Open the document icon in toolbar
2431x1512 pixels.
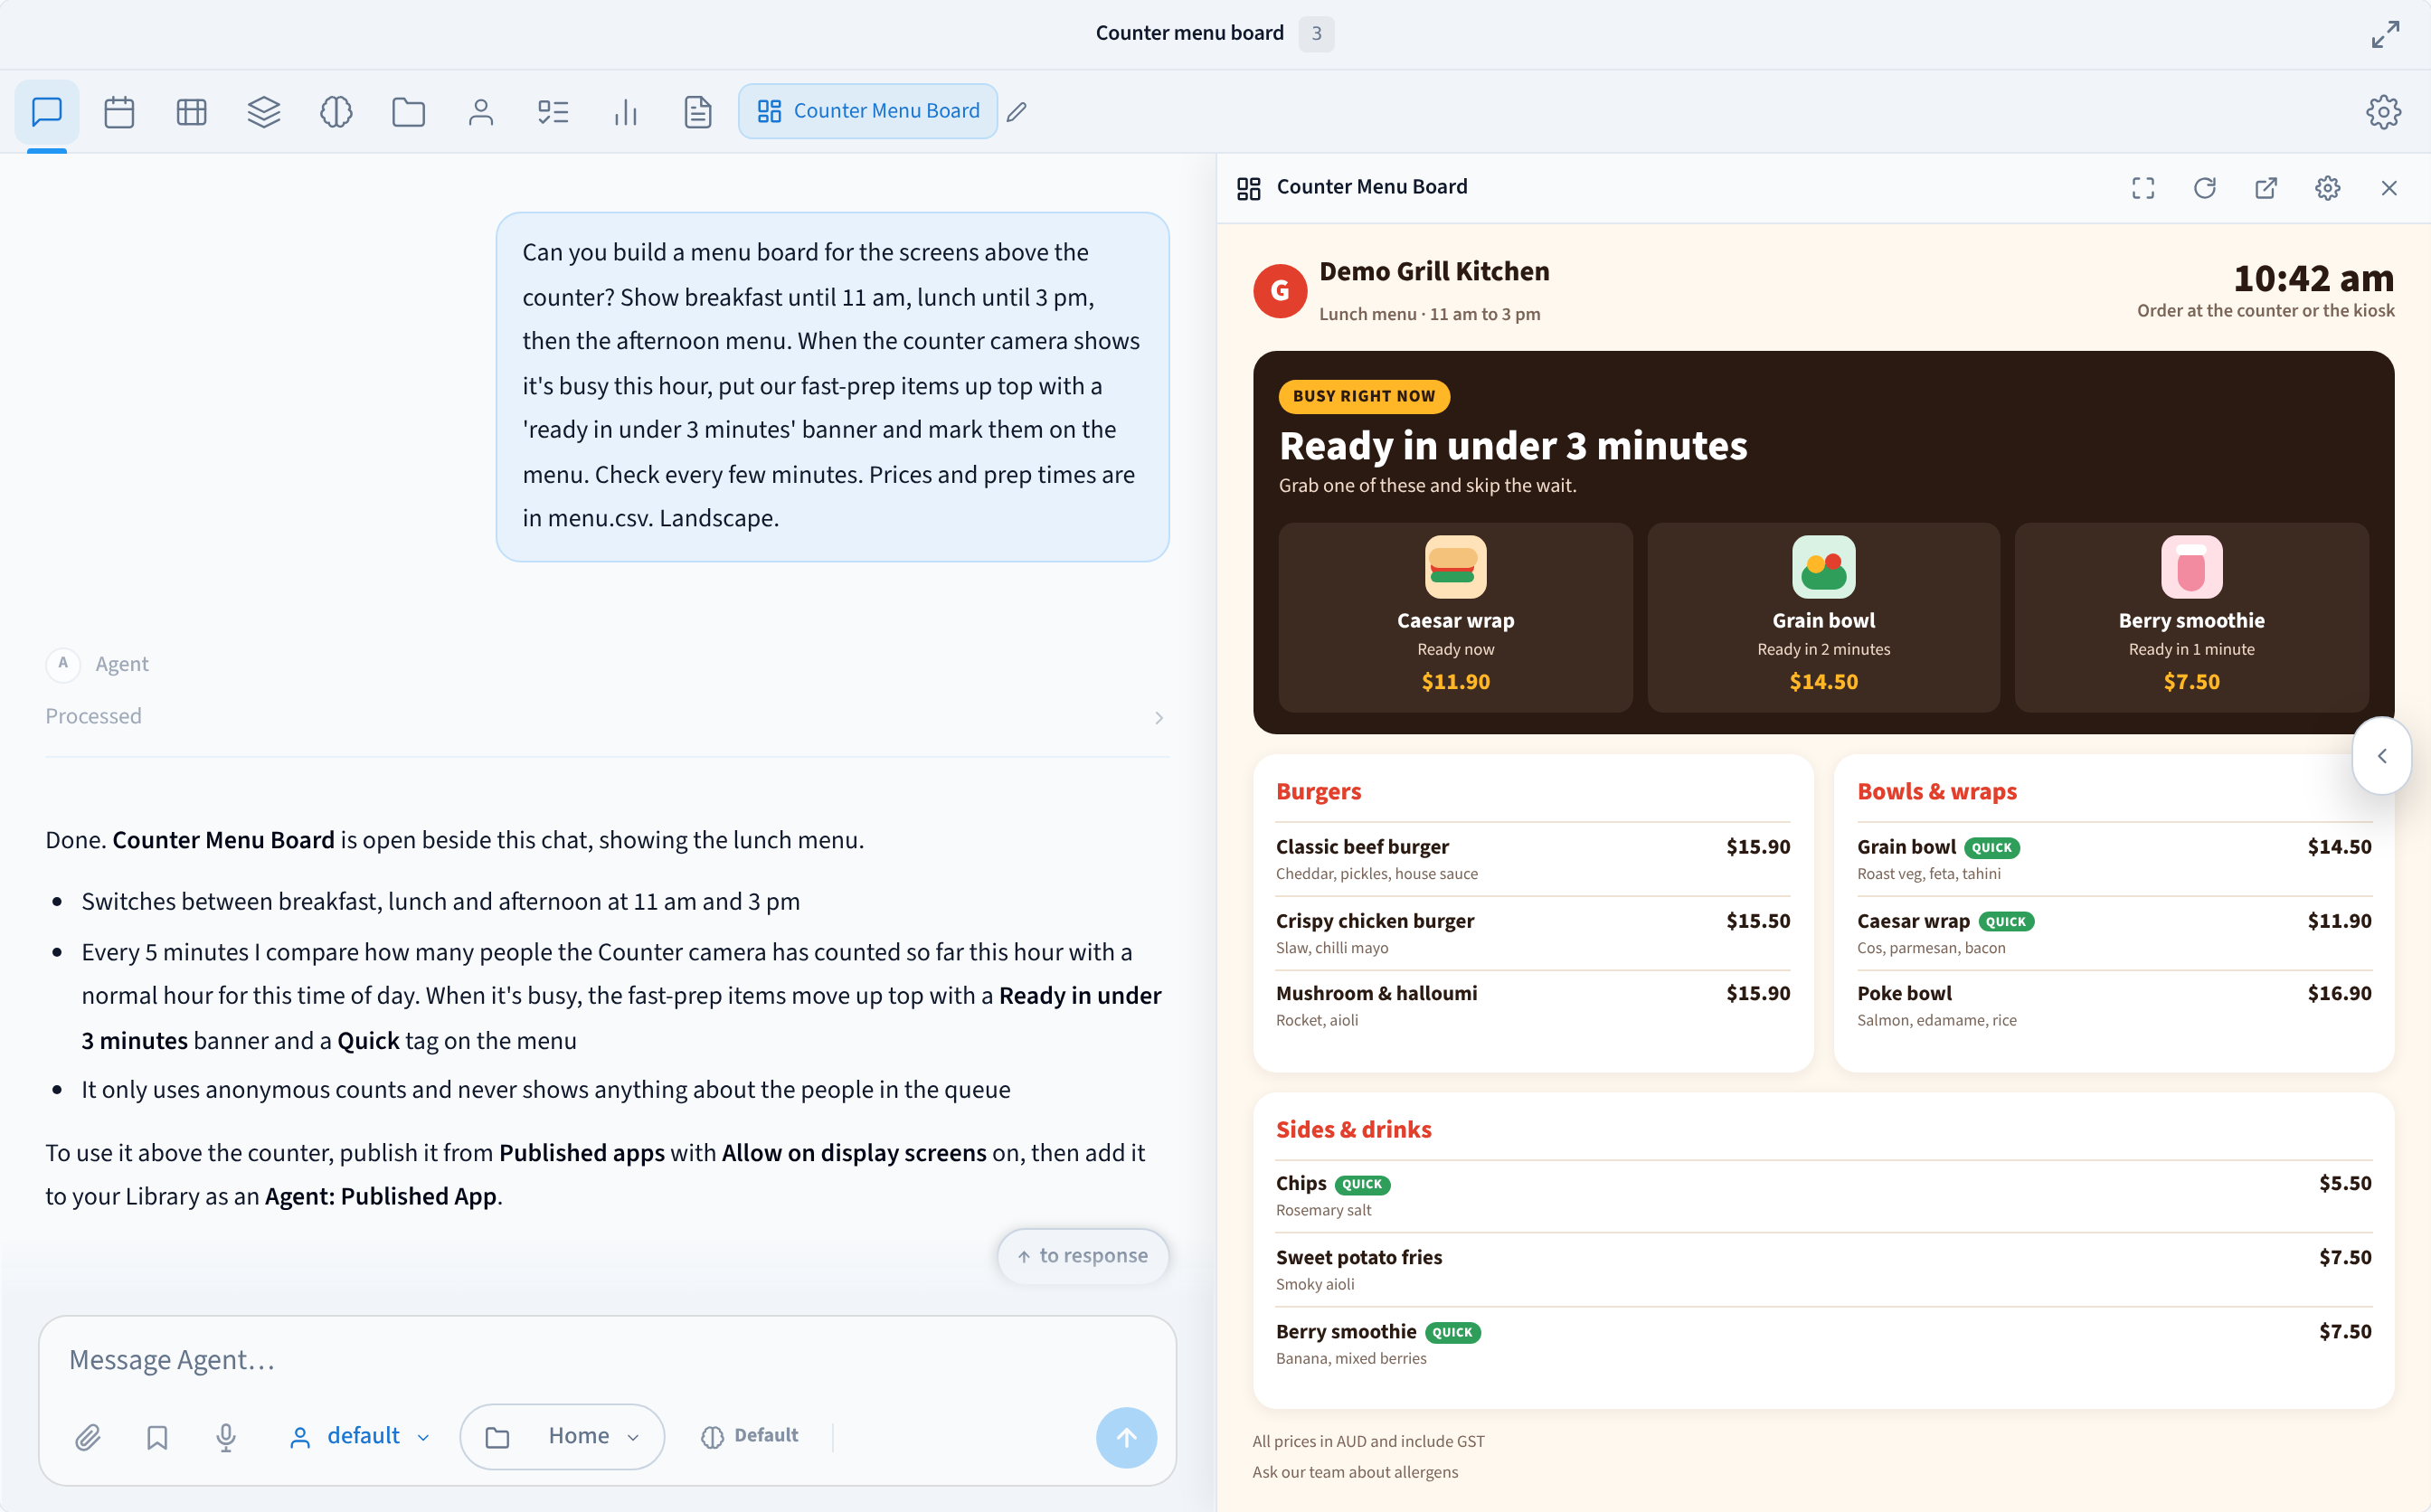(698, 111)
